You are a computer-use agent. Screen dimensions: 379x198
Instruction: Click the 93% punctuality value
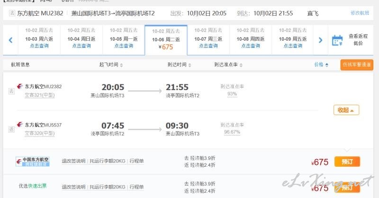point(232,94)
